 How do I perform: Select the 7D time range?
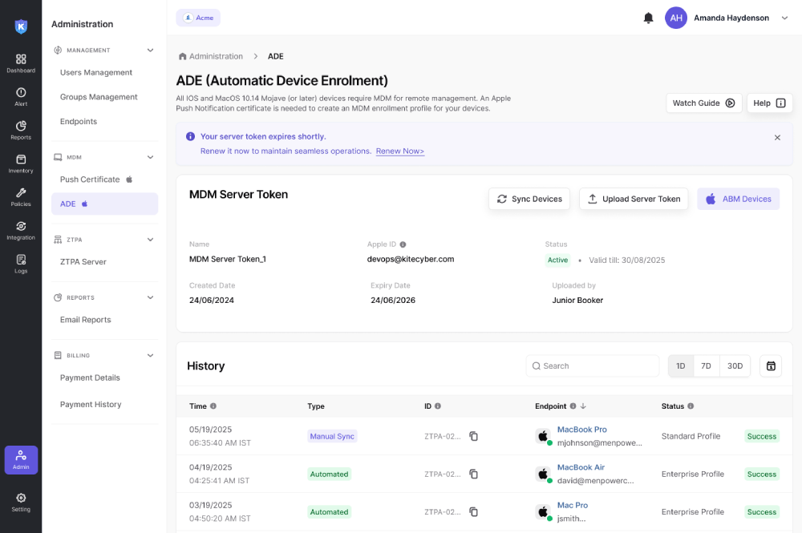pos(706,365)
